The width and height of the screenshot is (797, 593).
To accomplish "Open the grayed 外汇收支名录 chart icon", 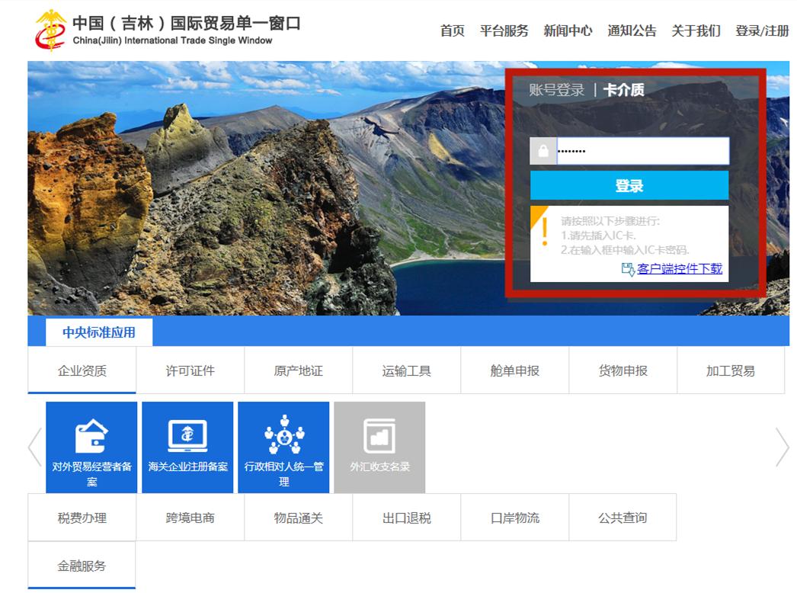I will pos(379,434).
